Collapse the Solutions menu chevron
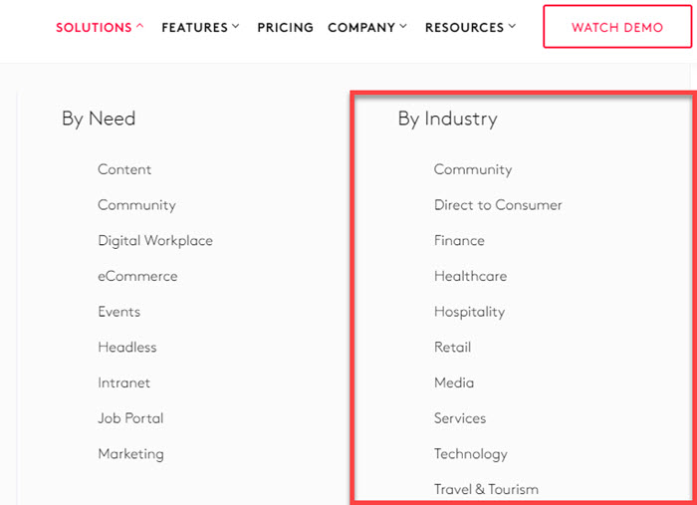The image size is (697, 505). click(139, 27)
